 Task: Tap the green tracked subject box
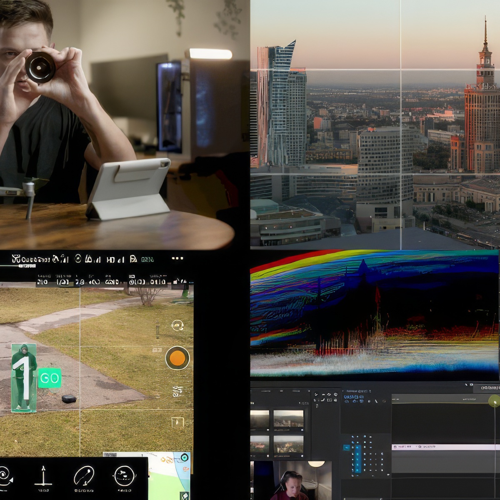[24, 378]
